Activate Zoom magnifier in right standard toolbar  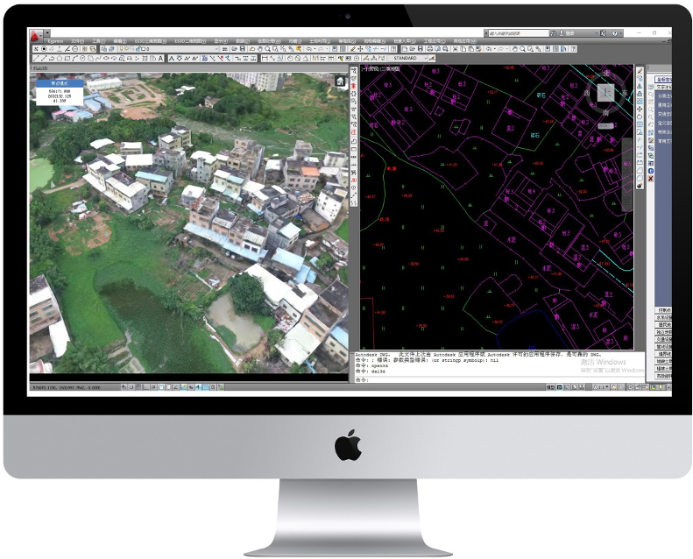click(x=523, y=49)
